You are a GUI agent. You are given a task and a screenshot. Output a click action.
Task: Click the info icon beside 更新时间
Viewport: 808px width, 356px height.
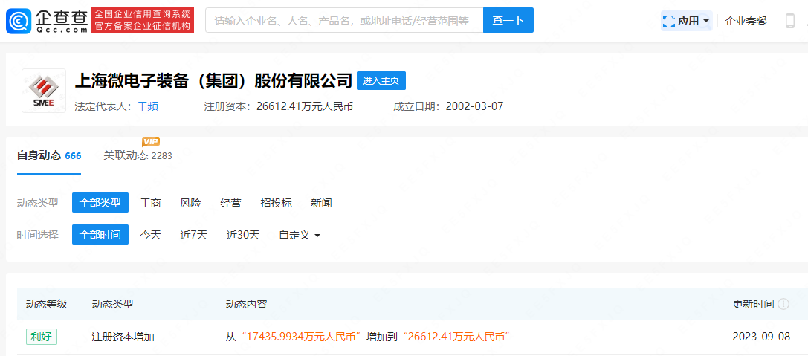click(x=783, y=304)
